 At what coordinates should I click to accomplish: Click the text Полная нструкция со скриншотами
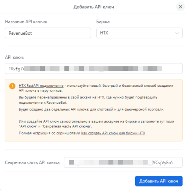pos(49,133)
